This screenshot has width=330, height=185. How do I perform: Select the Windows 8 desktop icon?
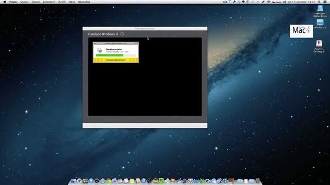pyautogui.click(x=320, y=24)
